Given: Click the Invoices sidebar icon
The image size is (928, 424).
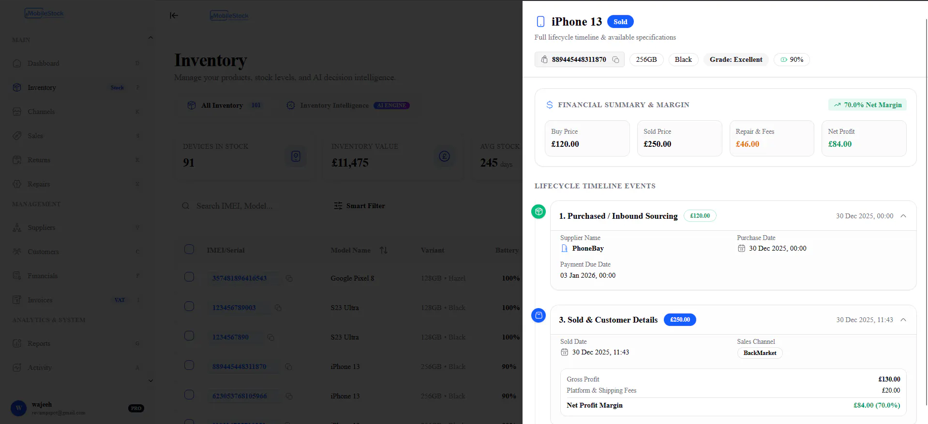Looking at the screenshot, I should click(x=17, y=300).
